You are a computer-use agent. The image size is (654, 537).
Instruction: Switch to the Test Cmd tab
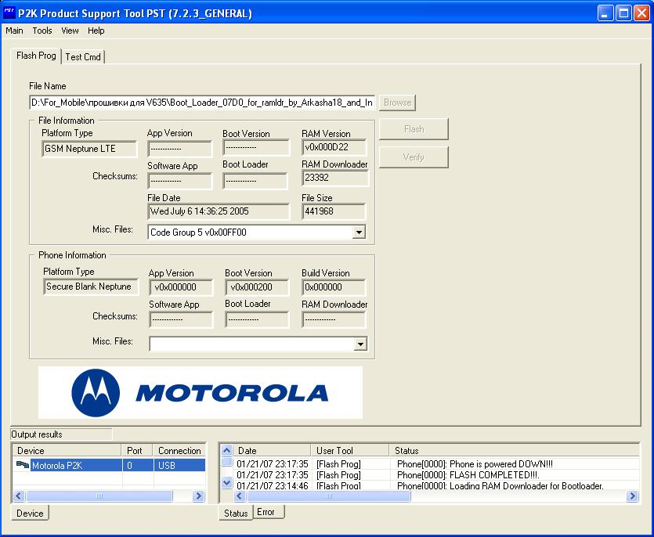click(x=83, y=56)
